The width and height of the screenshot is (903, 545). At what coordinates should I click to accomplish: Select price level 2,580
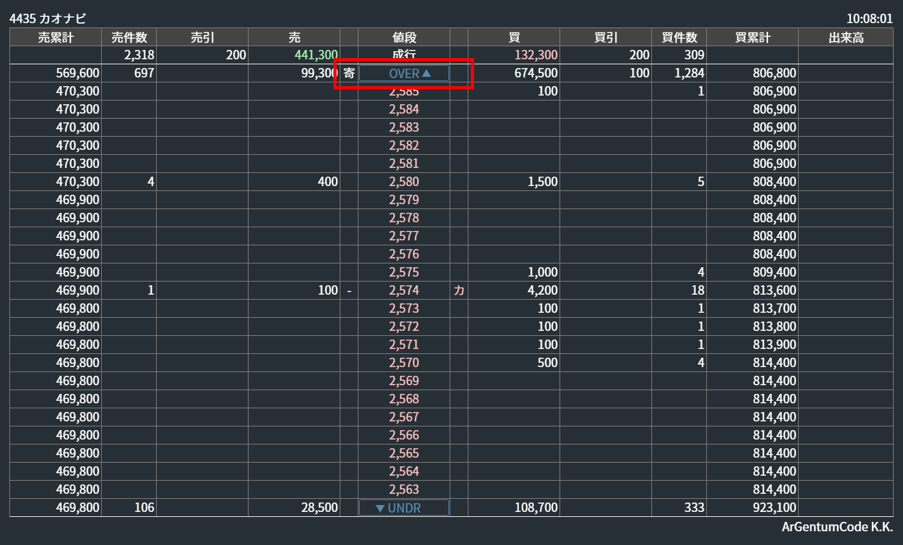tap(404, 182)
